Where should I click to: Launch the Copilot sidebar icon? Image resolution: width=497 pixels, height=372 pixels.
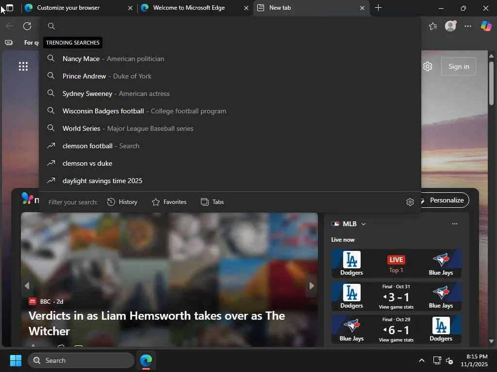tap(486, 26)
